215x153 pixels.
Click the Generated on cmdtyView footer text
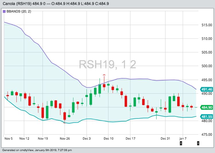tap(37, 150)
